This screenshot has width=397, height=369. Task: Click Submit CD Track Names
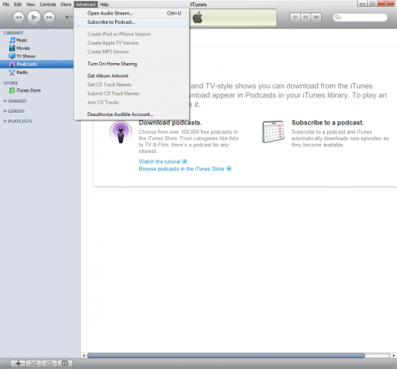[x=131, y=93]
